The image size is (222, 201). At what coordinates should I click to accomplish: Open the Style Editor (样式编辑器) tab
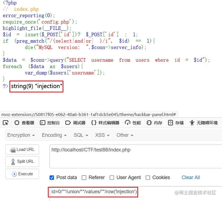tap(105, 123)
